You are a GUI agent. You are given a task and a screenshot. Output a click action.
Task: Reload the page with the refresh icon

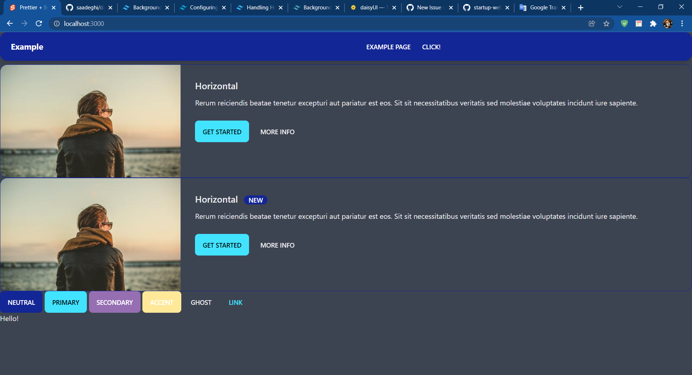[x=39, y=23]
